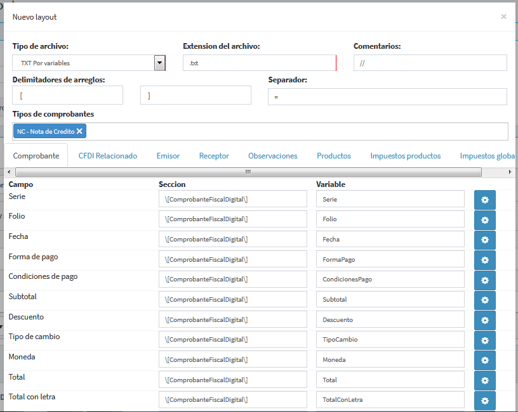Open the Emisor tab
Viewport: 518px width, 412px height.
click(168, 156)
